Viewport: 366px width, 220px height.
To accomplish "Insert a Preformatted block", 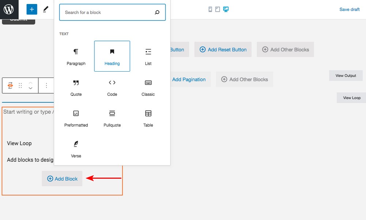I will [76, 118].
